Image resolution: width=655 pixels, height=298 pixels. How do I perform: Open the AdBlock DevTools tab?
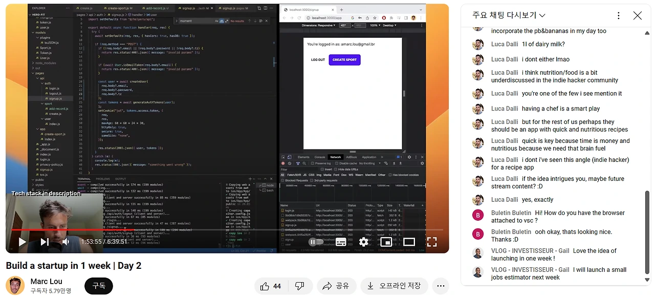pyautogui.click(x=351, y=157)
